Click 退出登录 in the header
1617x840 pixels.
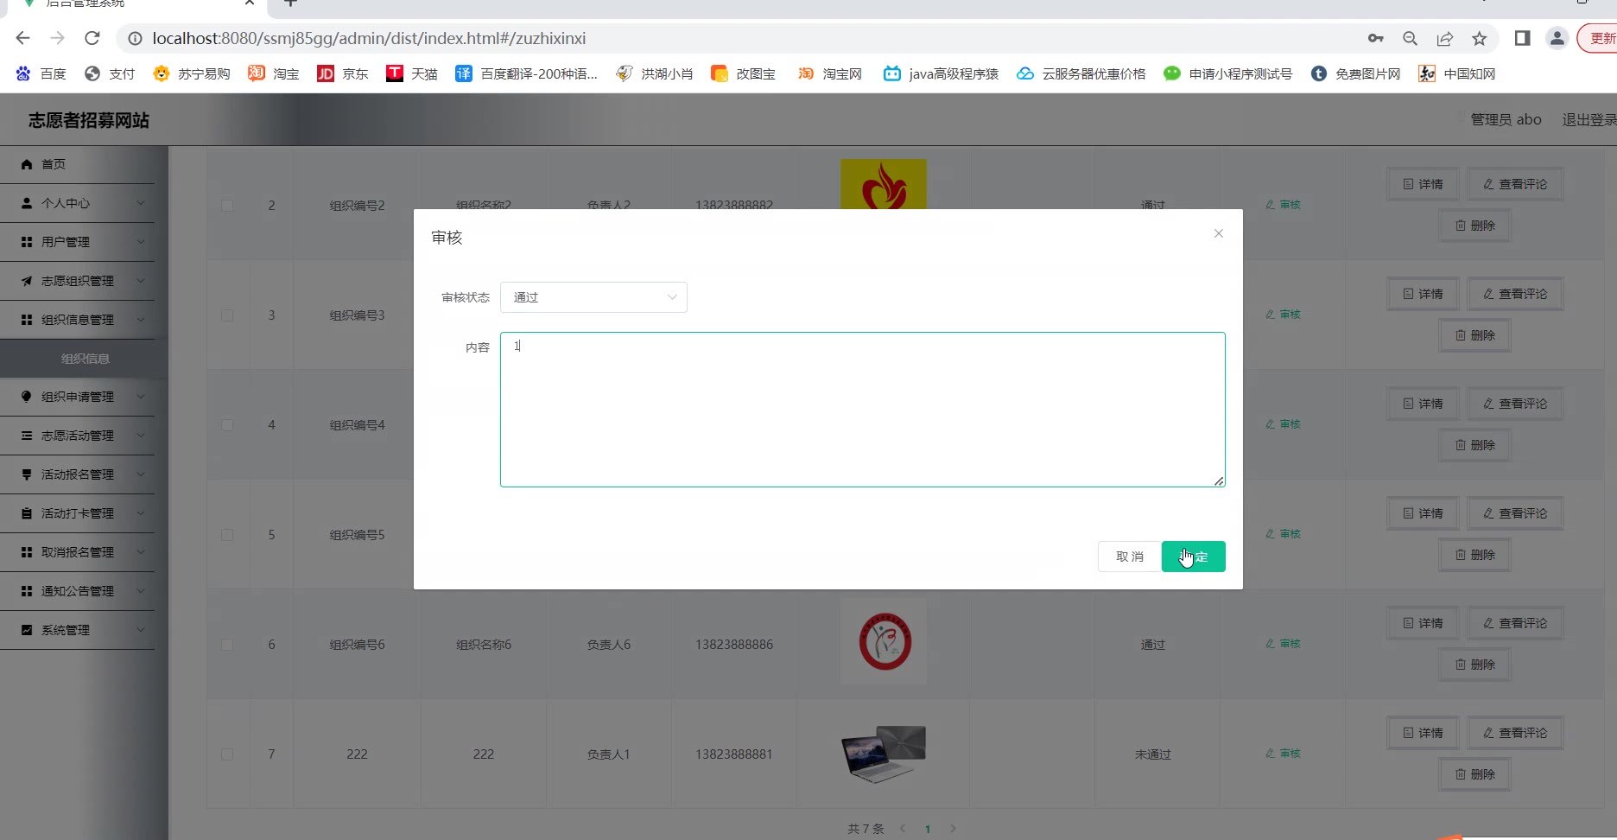click(1588, 119)
